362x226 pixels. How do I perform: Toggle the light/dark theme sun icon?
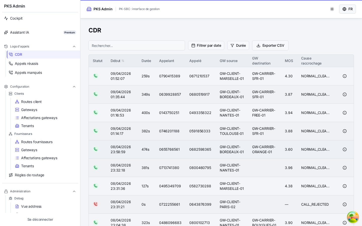332,9
